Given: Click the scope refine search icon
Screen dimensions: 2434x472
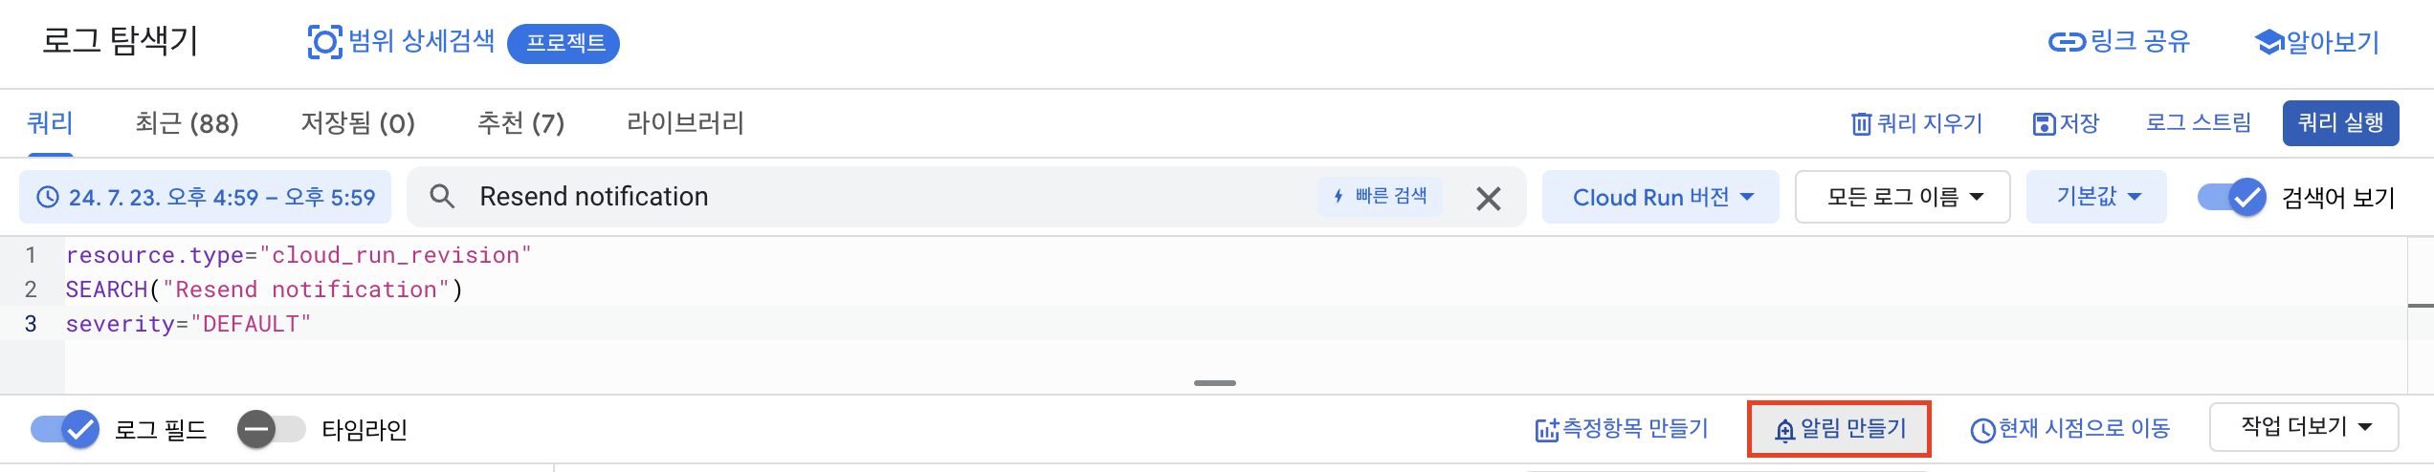Looking at the screenshot, I should point(324,42).
